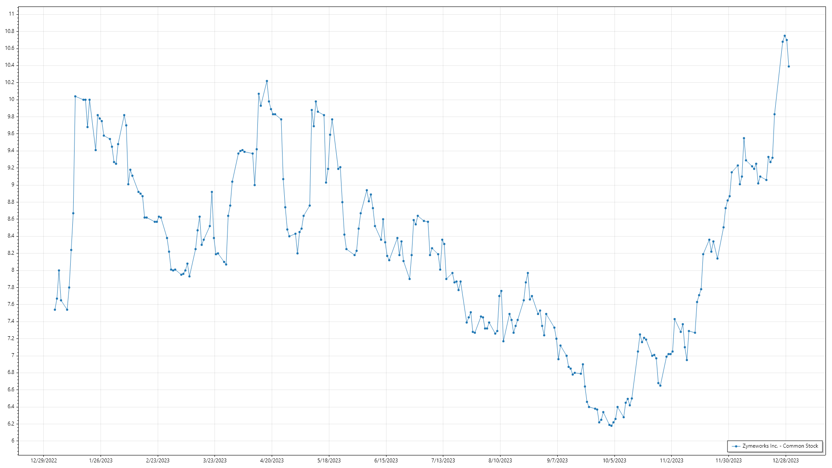The width and height of the screenshot is (832, 468).
Task: Click the January spike point at 10.04
Action: coord(75,96)
